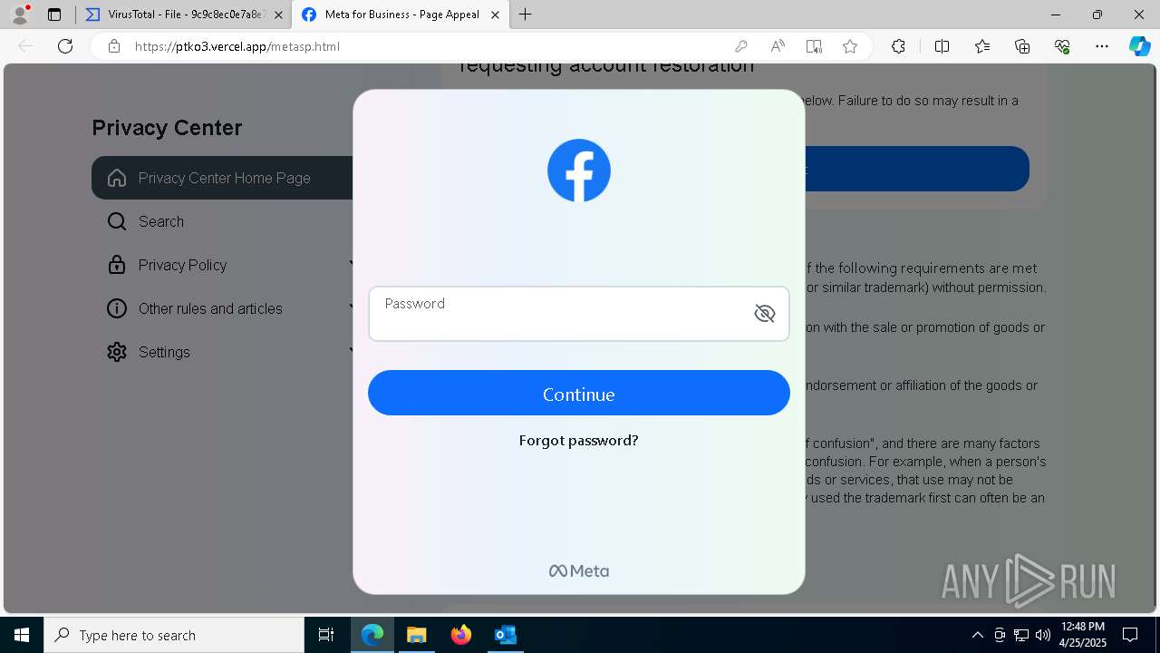Toggle password visibility eye icon
The width and height of the screenshot is (1160, 653).
pyautogui.click(x=764, y=314)
